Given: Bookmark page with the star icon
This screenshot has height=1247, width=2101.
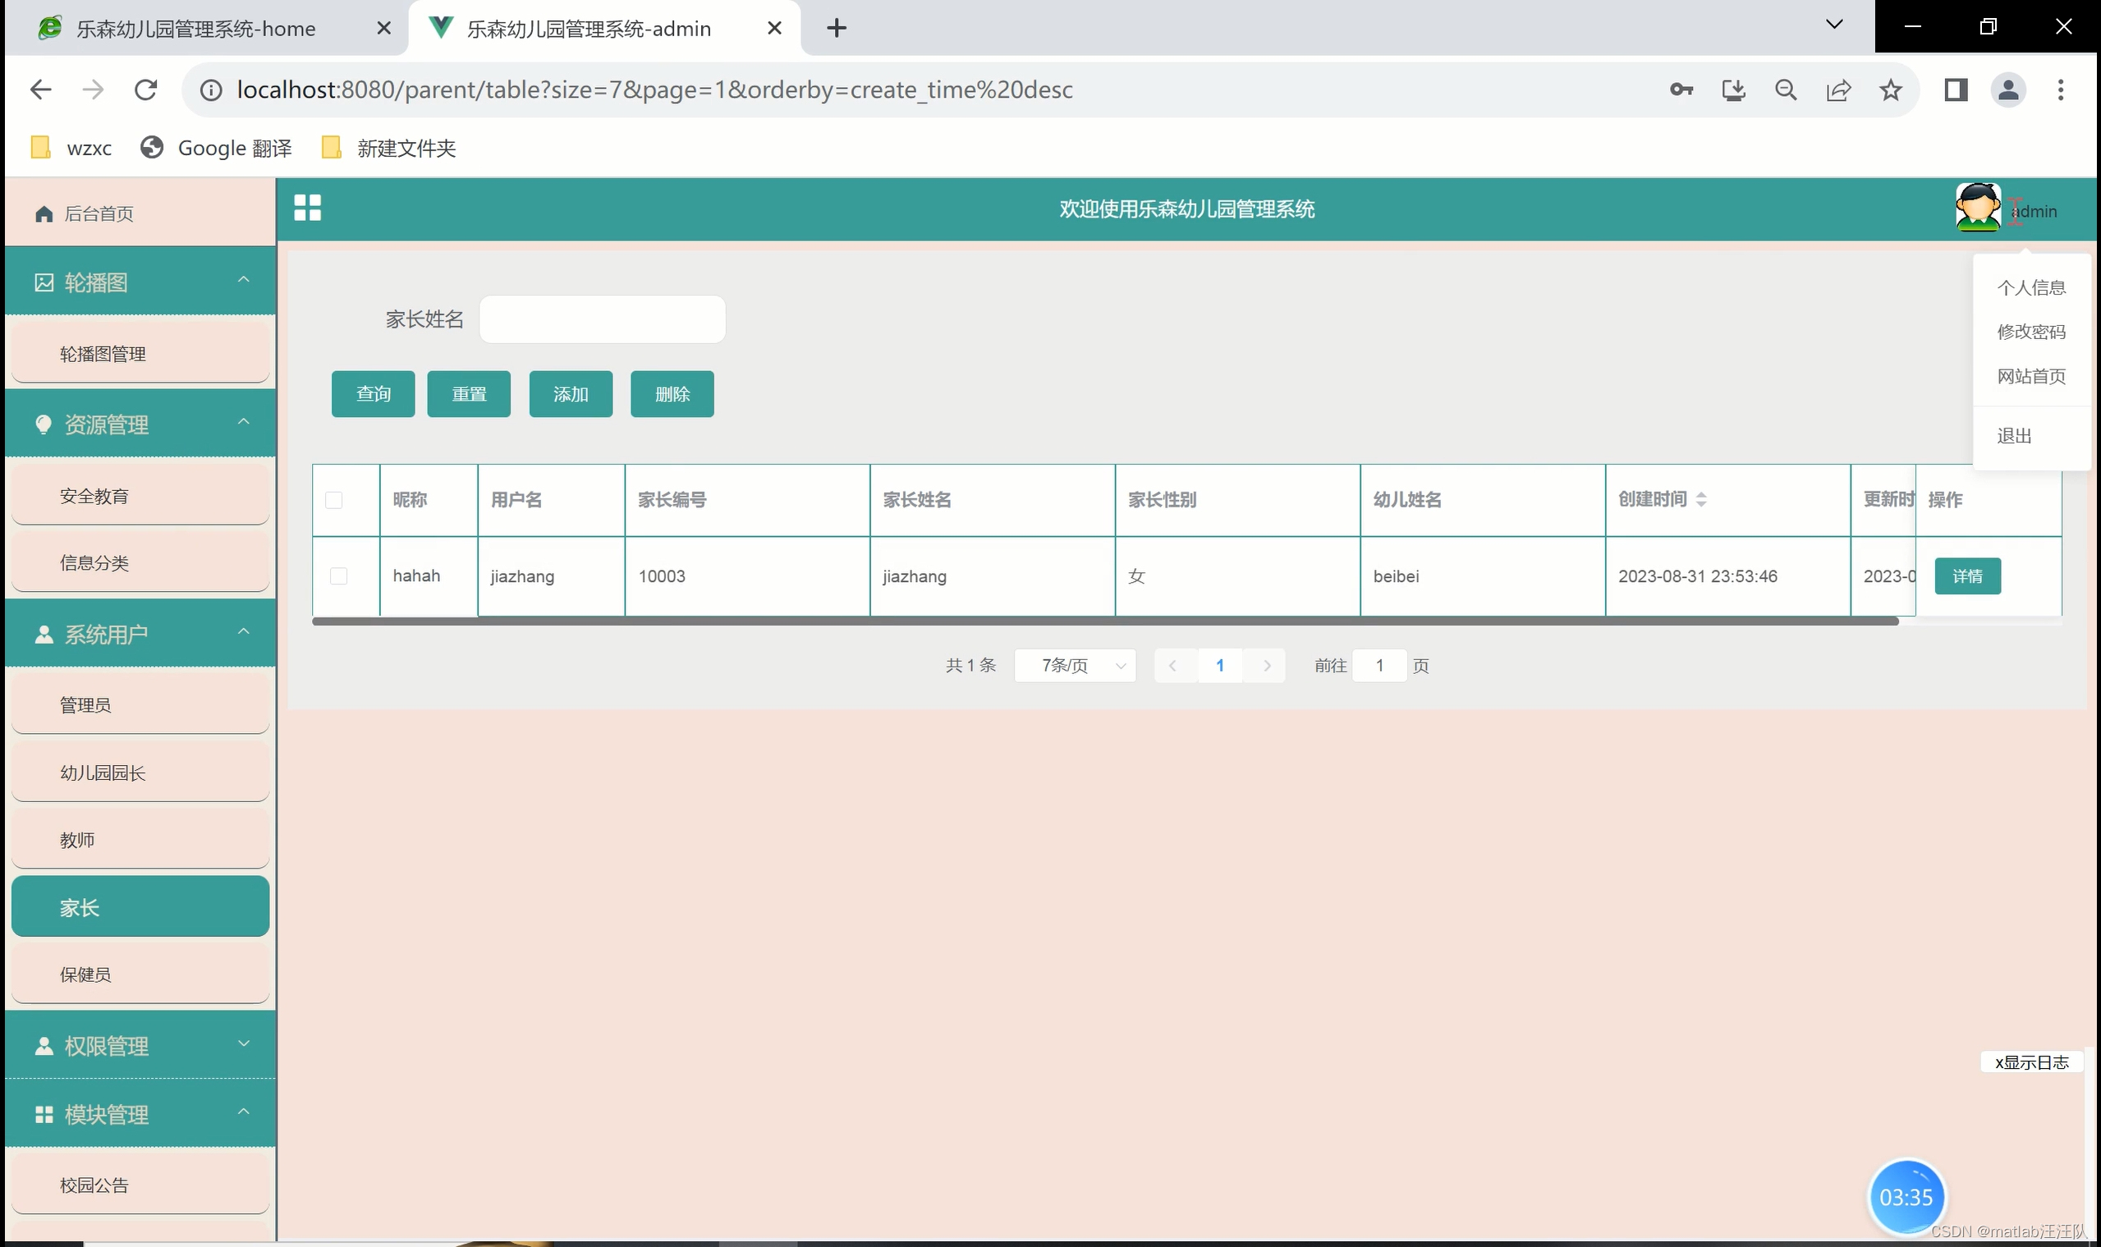Looking at the screenshot, I should point(1890,90).
